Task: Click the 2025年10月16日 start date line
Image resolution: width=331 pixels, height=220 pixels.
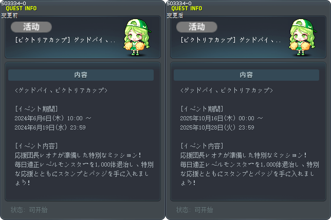Action: coord(222,118)
